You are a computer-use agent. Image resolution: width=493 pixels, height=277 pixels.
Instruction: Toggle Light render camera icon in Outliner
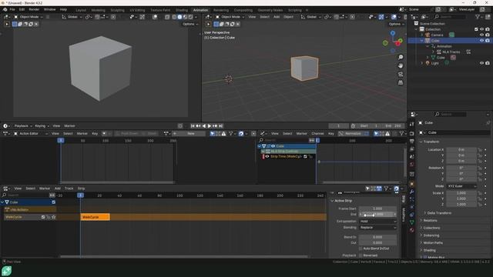(x=488, y=63)
